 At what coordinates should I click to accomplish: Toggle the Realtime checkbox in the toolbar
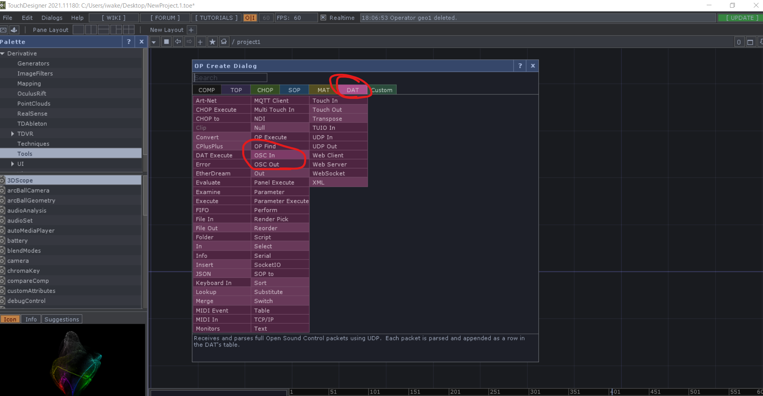(323, 18)
